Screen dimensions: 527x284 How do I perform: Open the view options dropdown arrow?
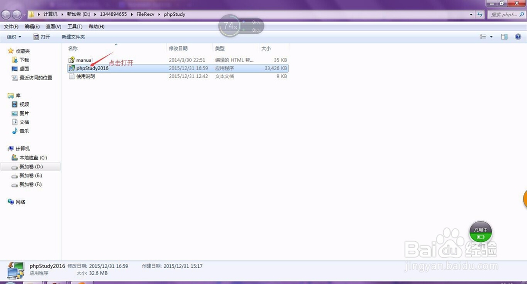[491, 37]
